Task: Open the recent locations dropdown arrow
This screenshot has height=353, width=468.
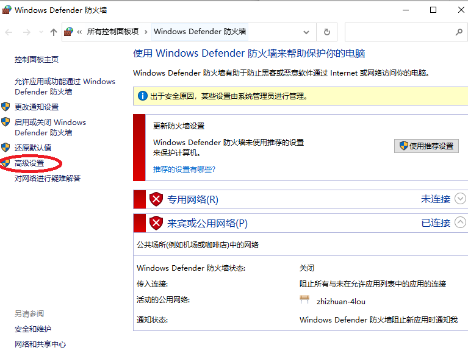Action: point(41,32)
